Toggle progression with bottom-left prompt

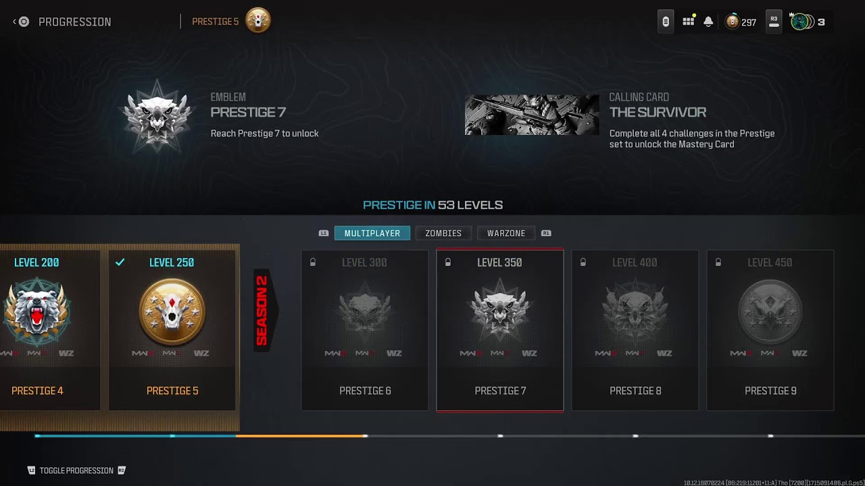coord(76,470)
